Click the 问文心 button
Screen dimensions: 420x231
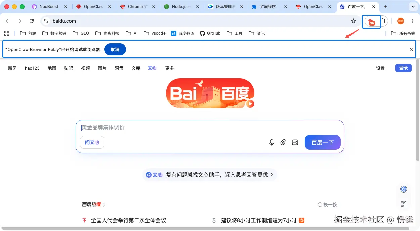coord(92,142)
